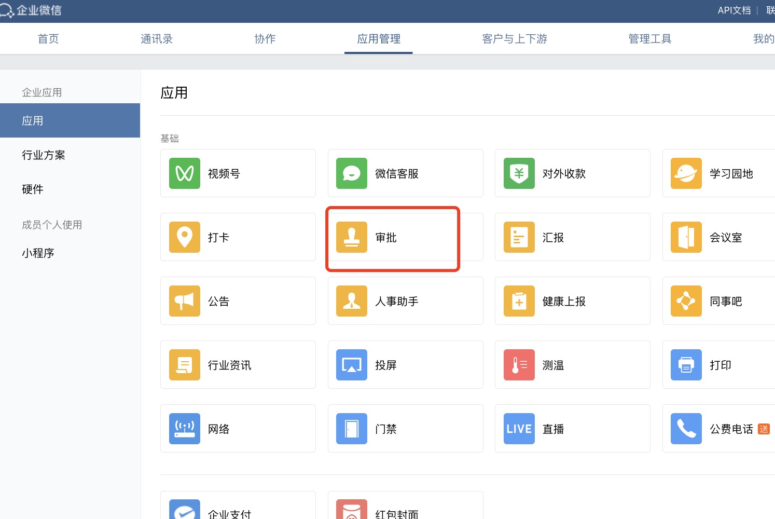Open 小程序 in the left sidebar
The image size is (775, 519).
pos(38,253)
